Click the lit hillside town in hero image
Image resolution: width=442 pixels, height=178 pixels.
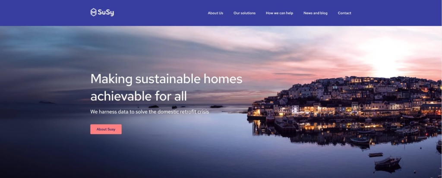click(347, 97)
